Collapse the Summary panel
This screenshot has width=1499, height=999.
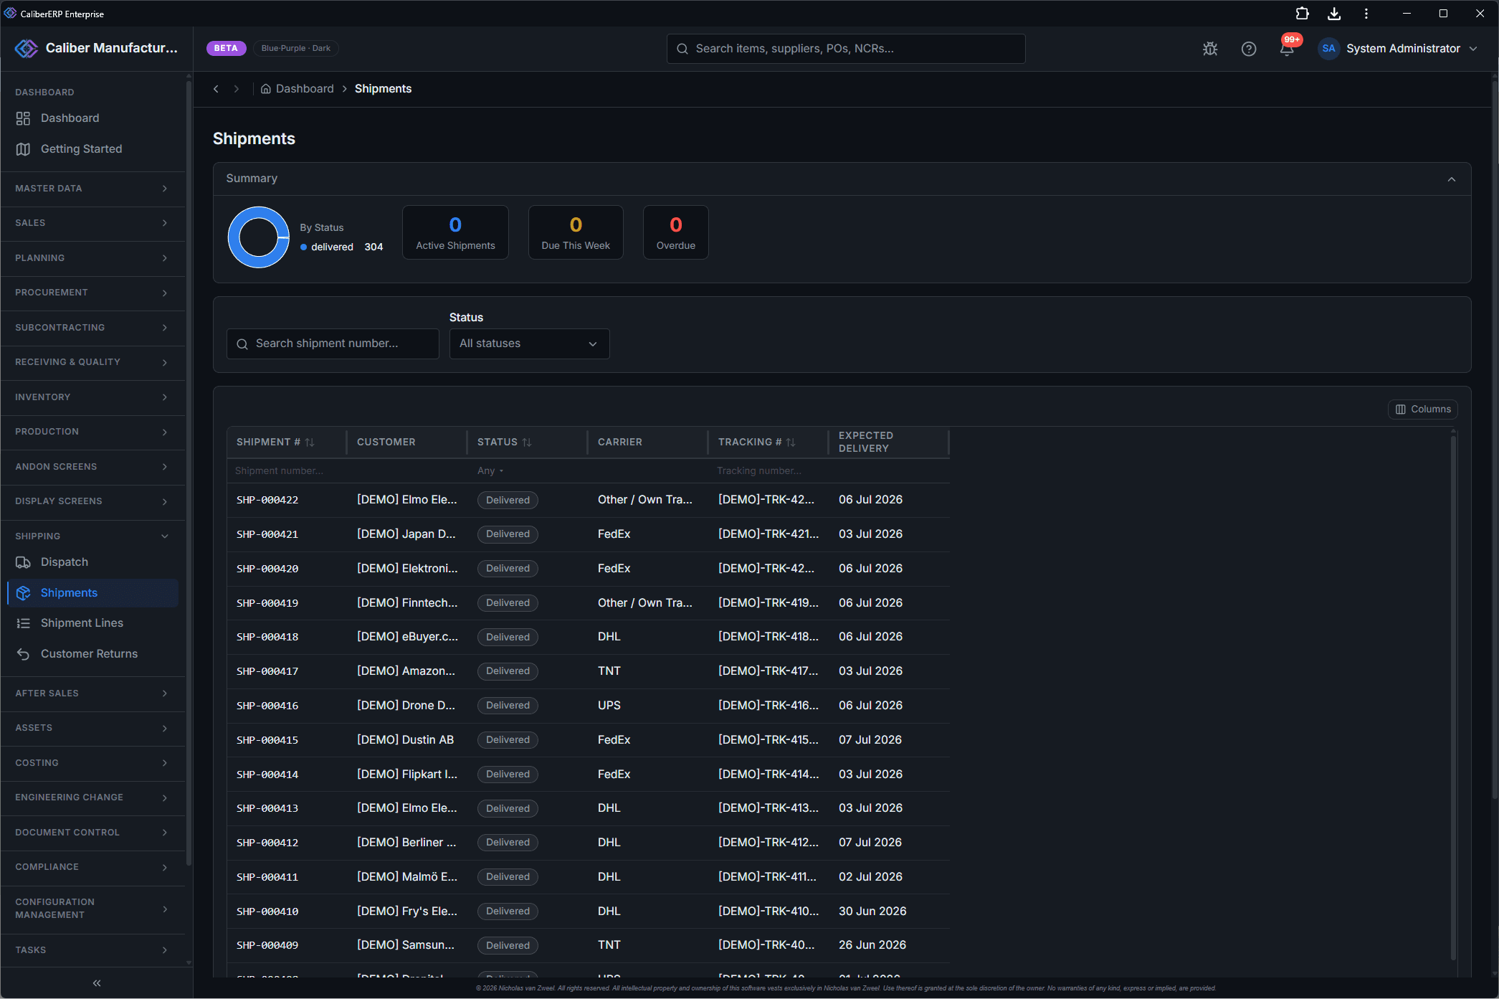tap(1452, 179)
